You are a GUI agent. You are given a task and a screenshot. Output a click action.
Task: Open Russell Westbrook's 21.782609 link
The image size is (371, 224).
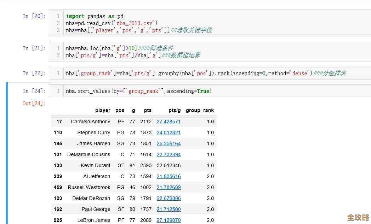(169, 187)
